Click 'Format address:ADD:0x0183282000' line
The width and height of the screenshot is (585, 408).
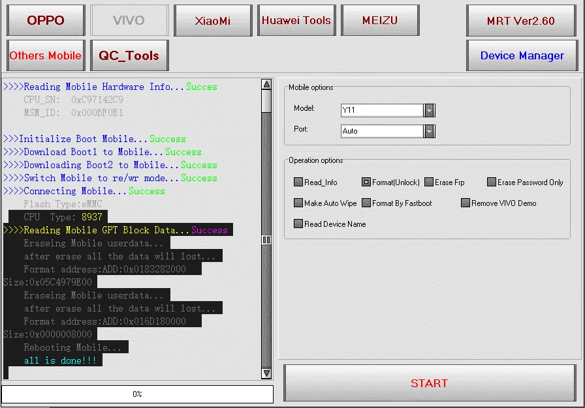(x=105, y=269)
